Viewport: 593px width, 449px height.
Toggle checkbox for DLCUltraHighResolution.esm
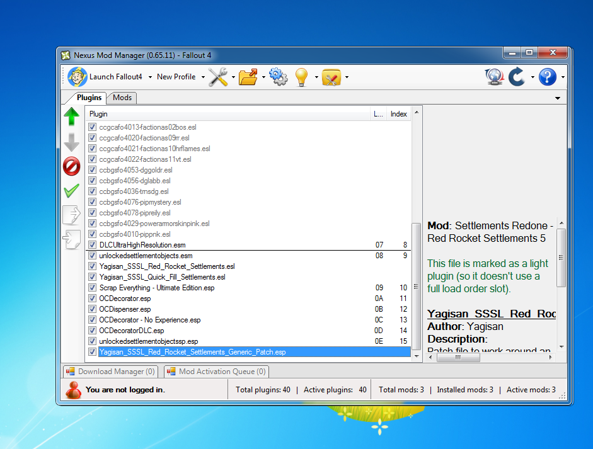(92, 244)
